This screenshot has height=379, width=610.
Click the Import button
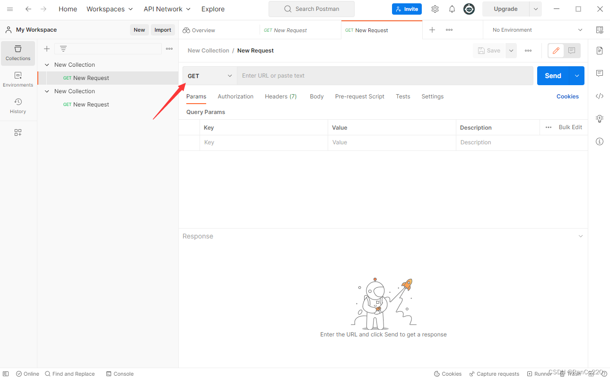[x=163, y=30]
